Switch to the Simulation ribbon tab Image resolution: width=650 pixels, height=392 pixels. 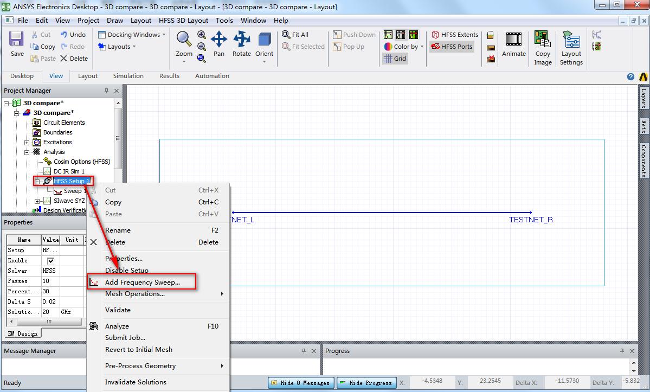tap(128, 76)
